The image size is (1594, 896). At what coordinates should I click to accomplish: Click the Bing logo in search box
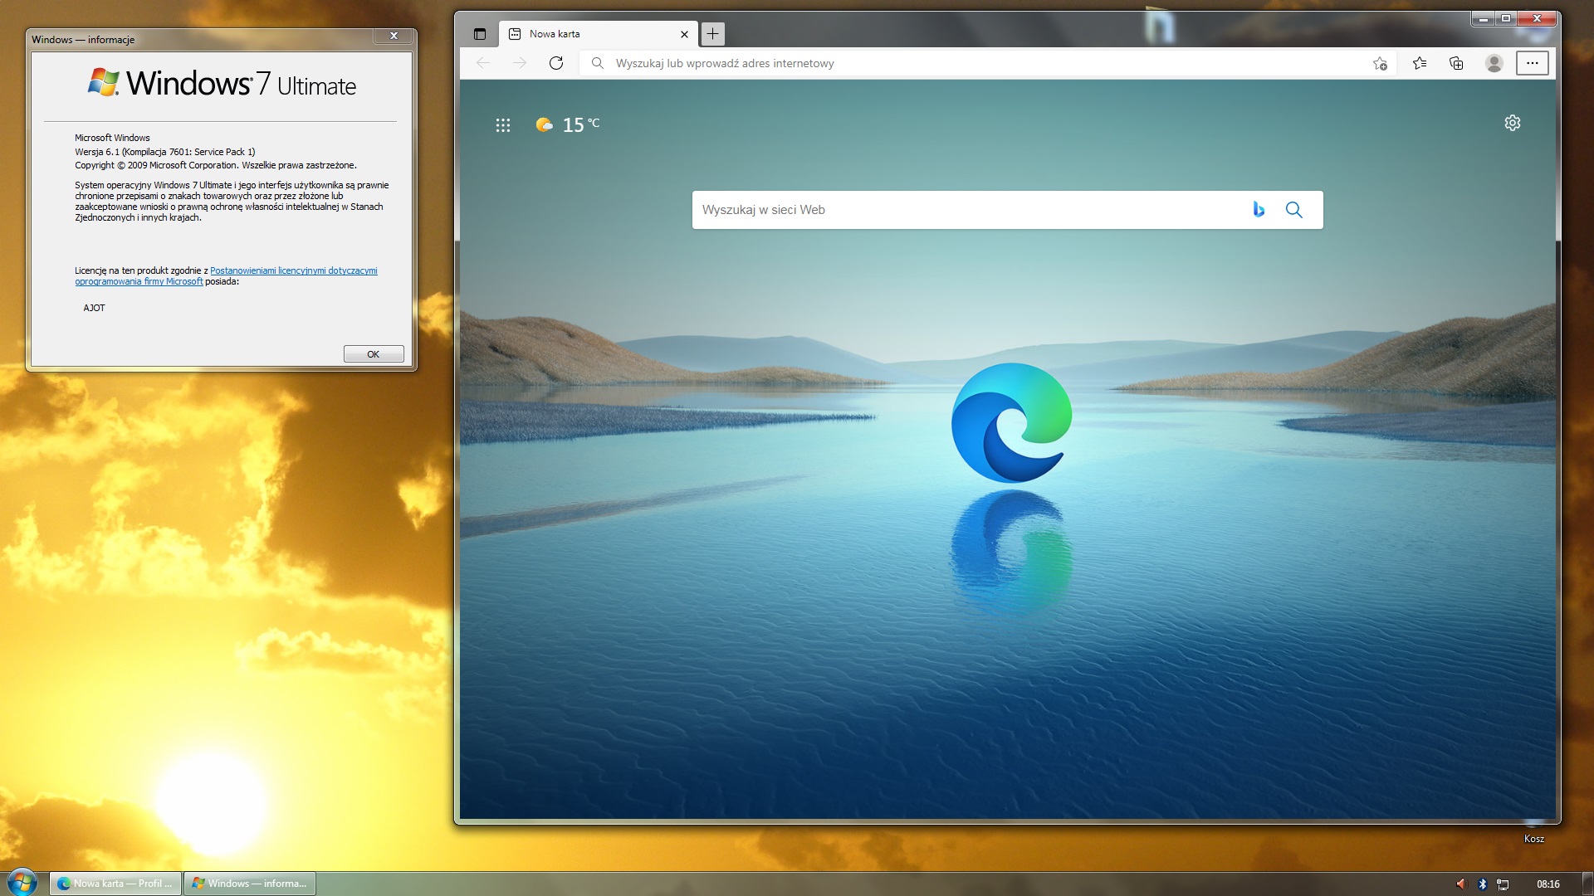click(1259, 210)
